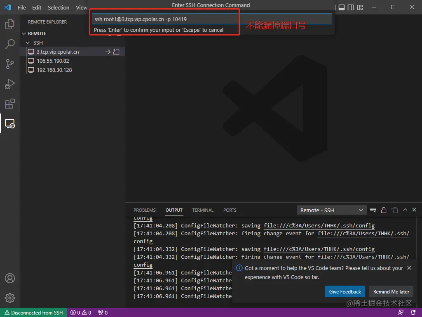Dismiss the VS Code feedback notification
The width and height of the screenshot is (422, 317).
click(409, 268)
